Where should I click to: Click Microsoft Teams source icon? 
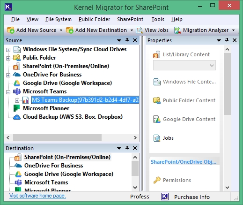click(x=17, y=91)
